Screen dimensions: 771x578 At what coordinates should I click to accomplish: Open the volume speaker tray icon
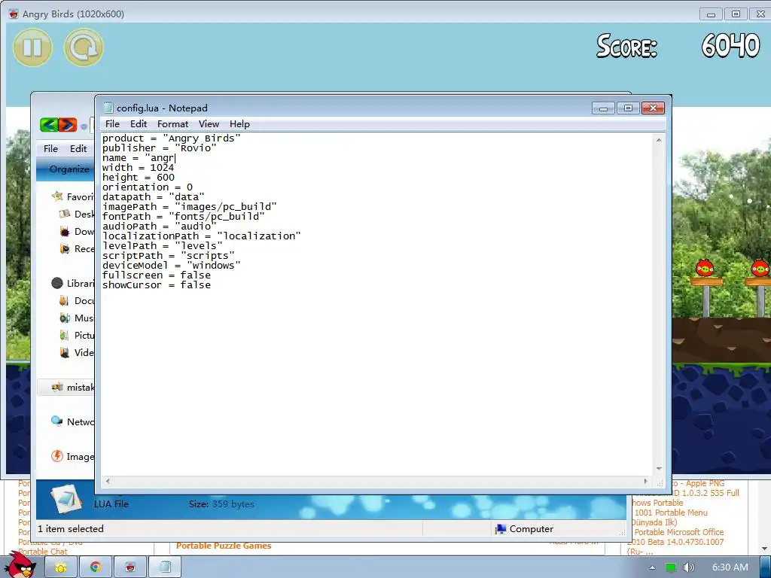[x=689, y=567]
